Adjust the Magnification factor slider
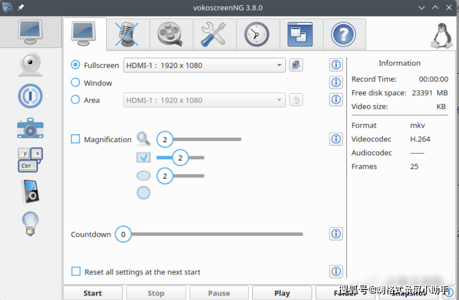 (x=199, y=139)
